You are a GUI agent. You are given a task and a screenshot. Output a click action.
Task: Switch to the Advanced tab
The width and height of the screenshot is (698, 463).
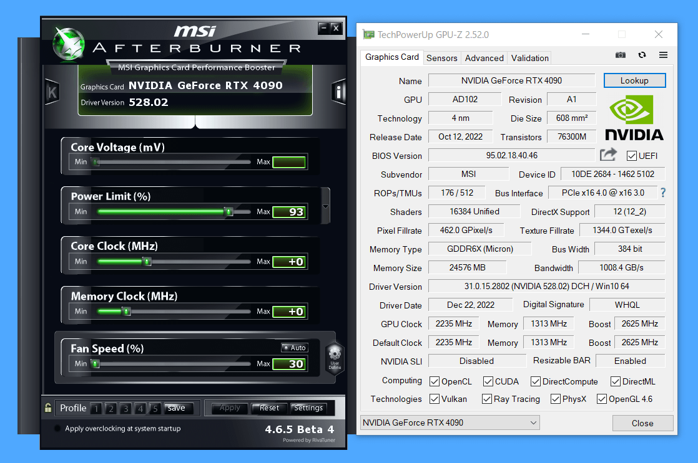pyautogui.click(x=484, y=58)
